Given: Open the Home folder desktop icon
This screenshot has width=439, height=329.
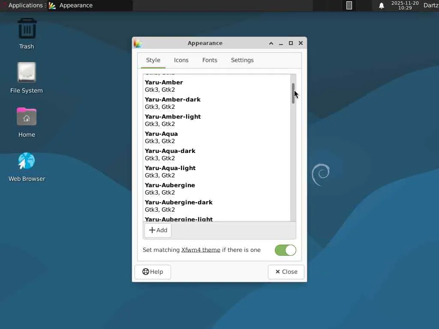Looking at the screenshot, I should (27, 122).
